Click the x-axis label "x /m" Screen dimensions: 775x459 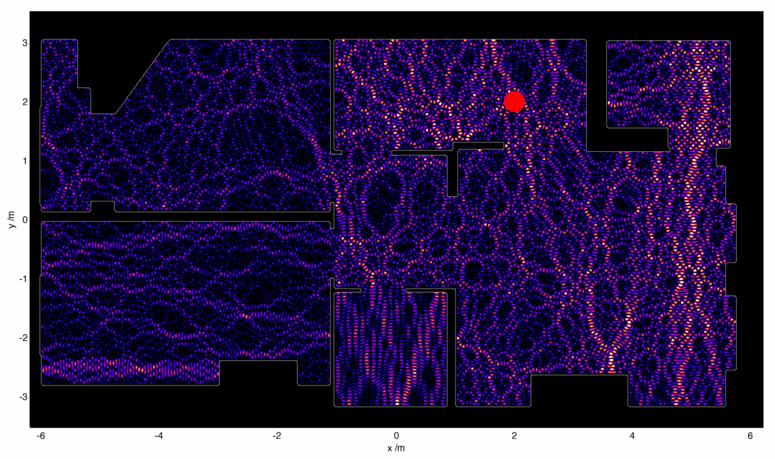(396, 448)
